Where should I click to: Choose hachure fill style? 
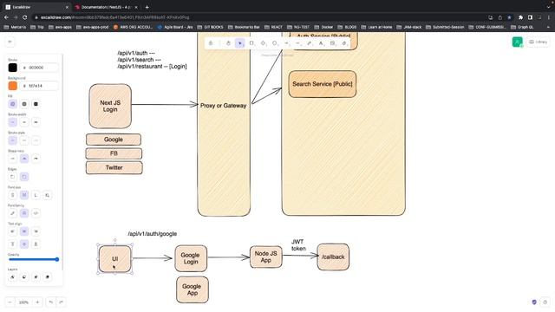[x=13, y=104]
